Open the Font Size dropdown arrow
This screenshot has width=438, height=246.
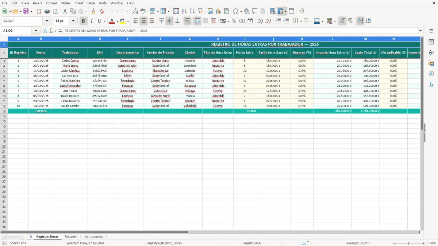[73, 21]
